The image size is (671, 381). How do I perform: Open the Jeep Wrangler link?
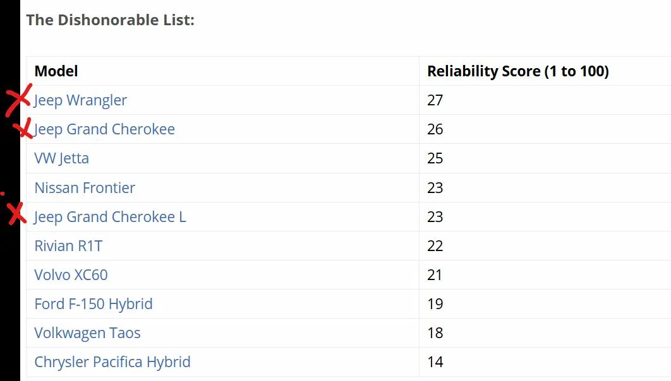tap(80, 100)
